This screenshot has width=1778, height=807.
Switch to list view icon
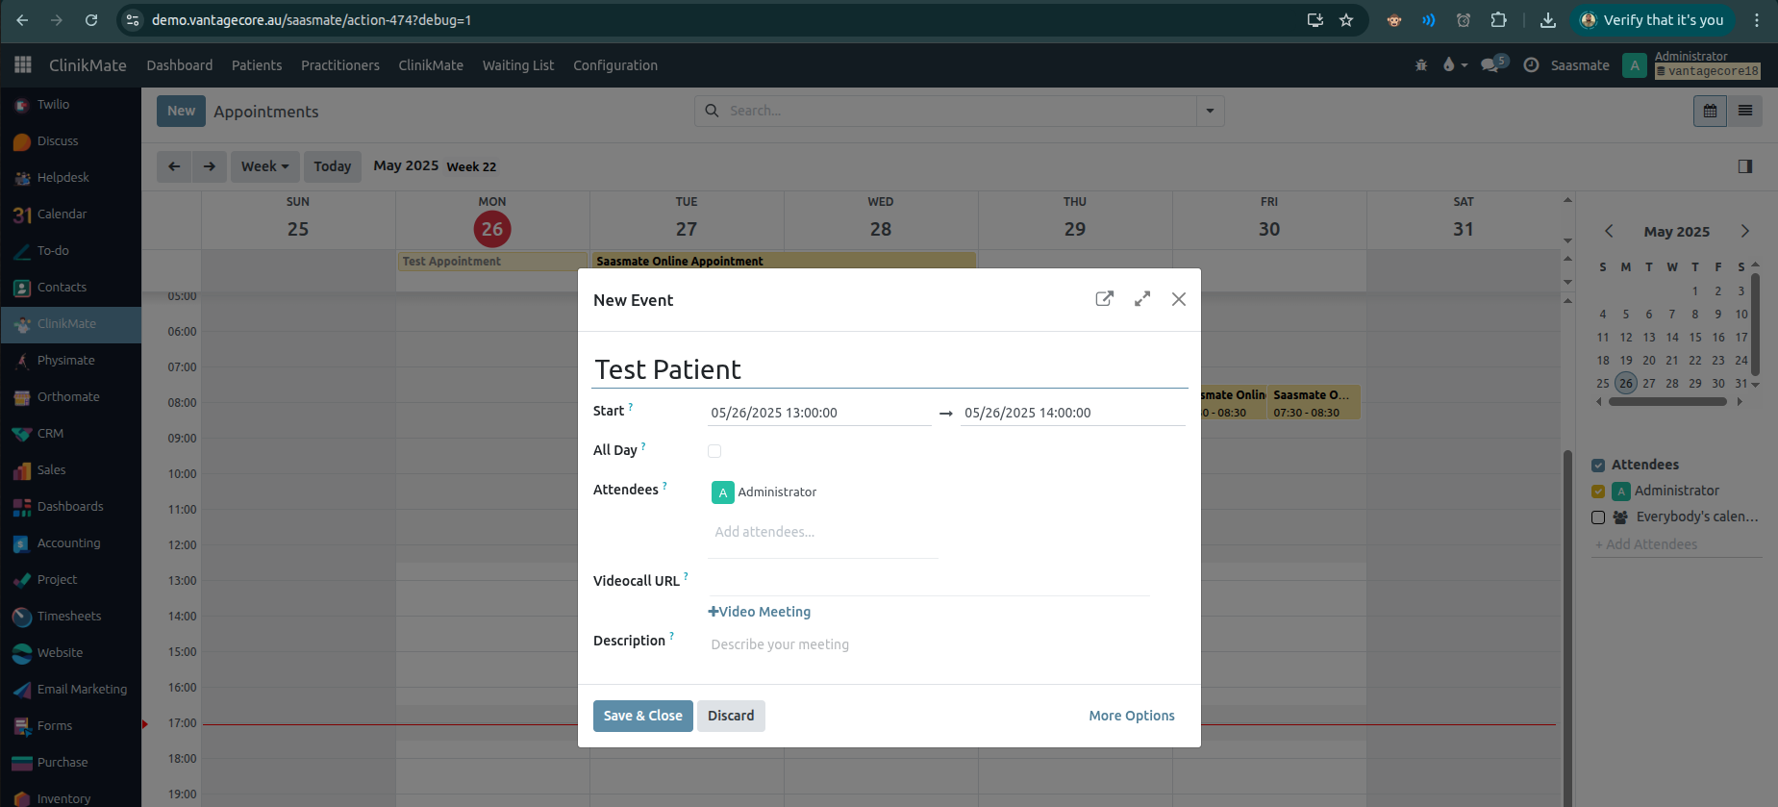click(x=1744, y=111)
